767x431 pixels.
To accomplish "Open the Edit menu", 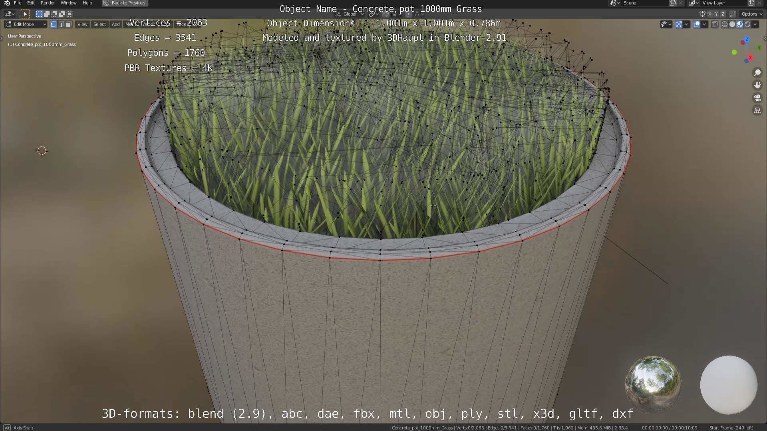I will (31, 3).
